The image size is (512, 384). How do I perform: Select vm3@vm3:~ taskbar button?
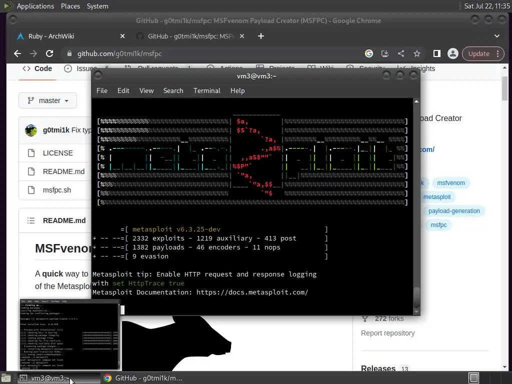tap(59, 378)
